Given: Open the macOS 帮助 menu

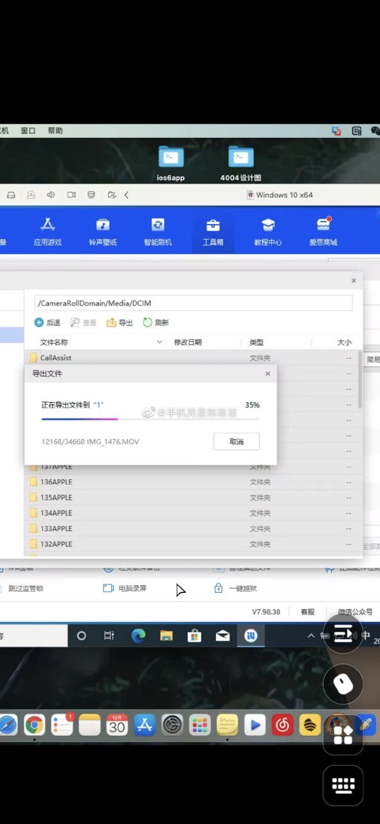Looking at the screenshot, I should tap(55, 131).
